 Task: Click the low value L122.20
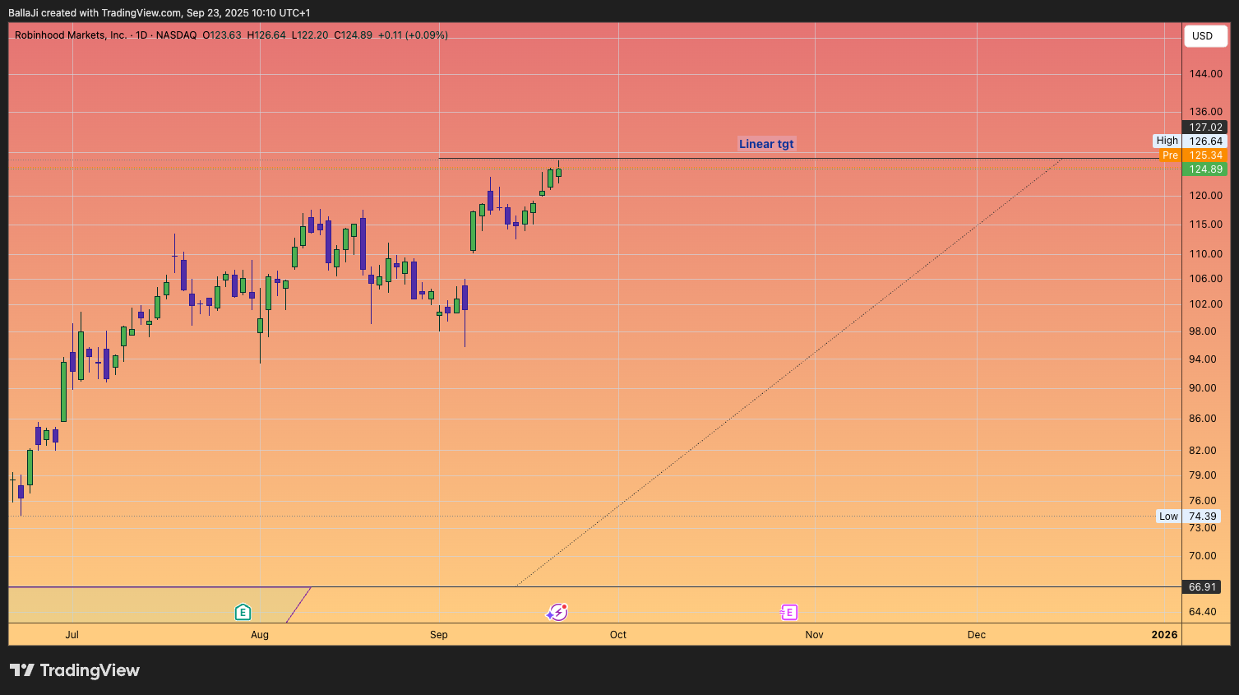coord(310,35)
